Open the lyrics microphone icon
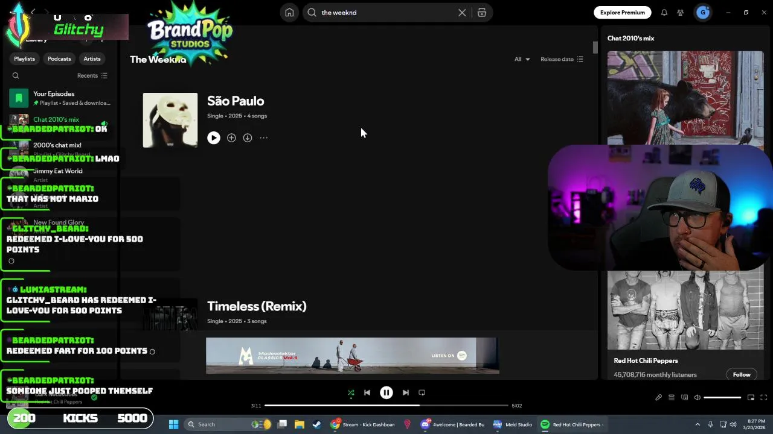Image resolution: width=773 pixels, height=434 pixels. [658, 398]
